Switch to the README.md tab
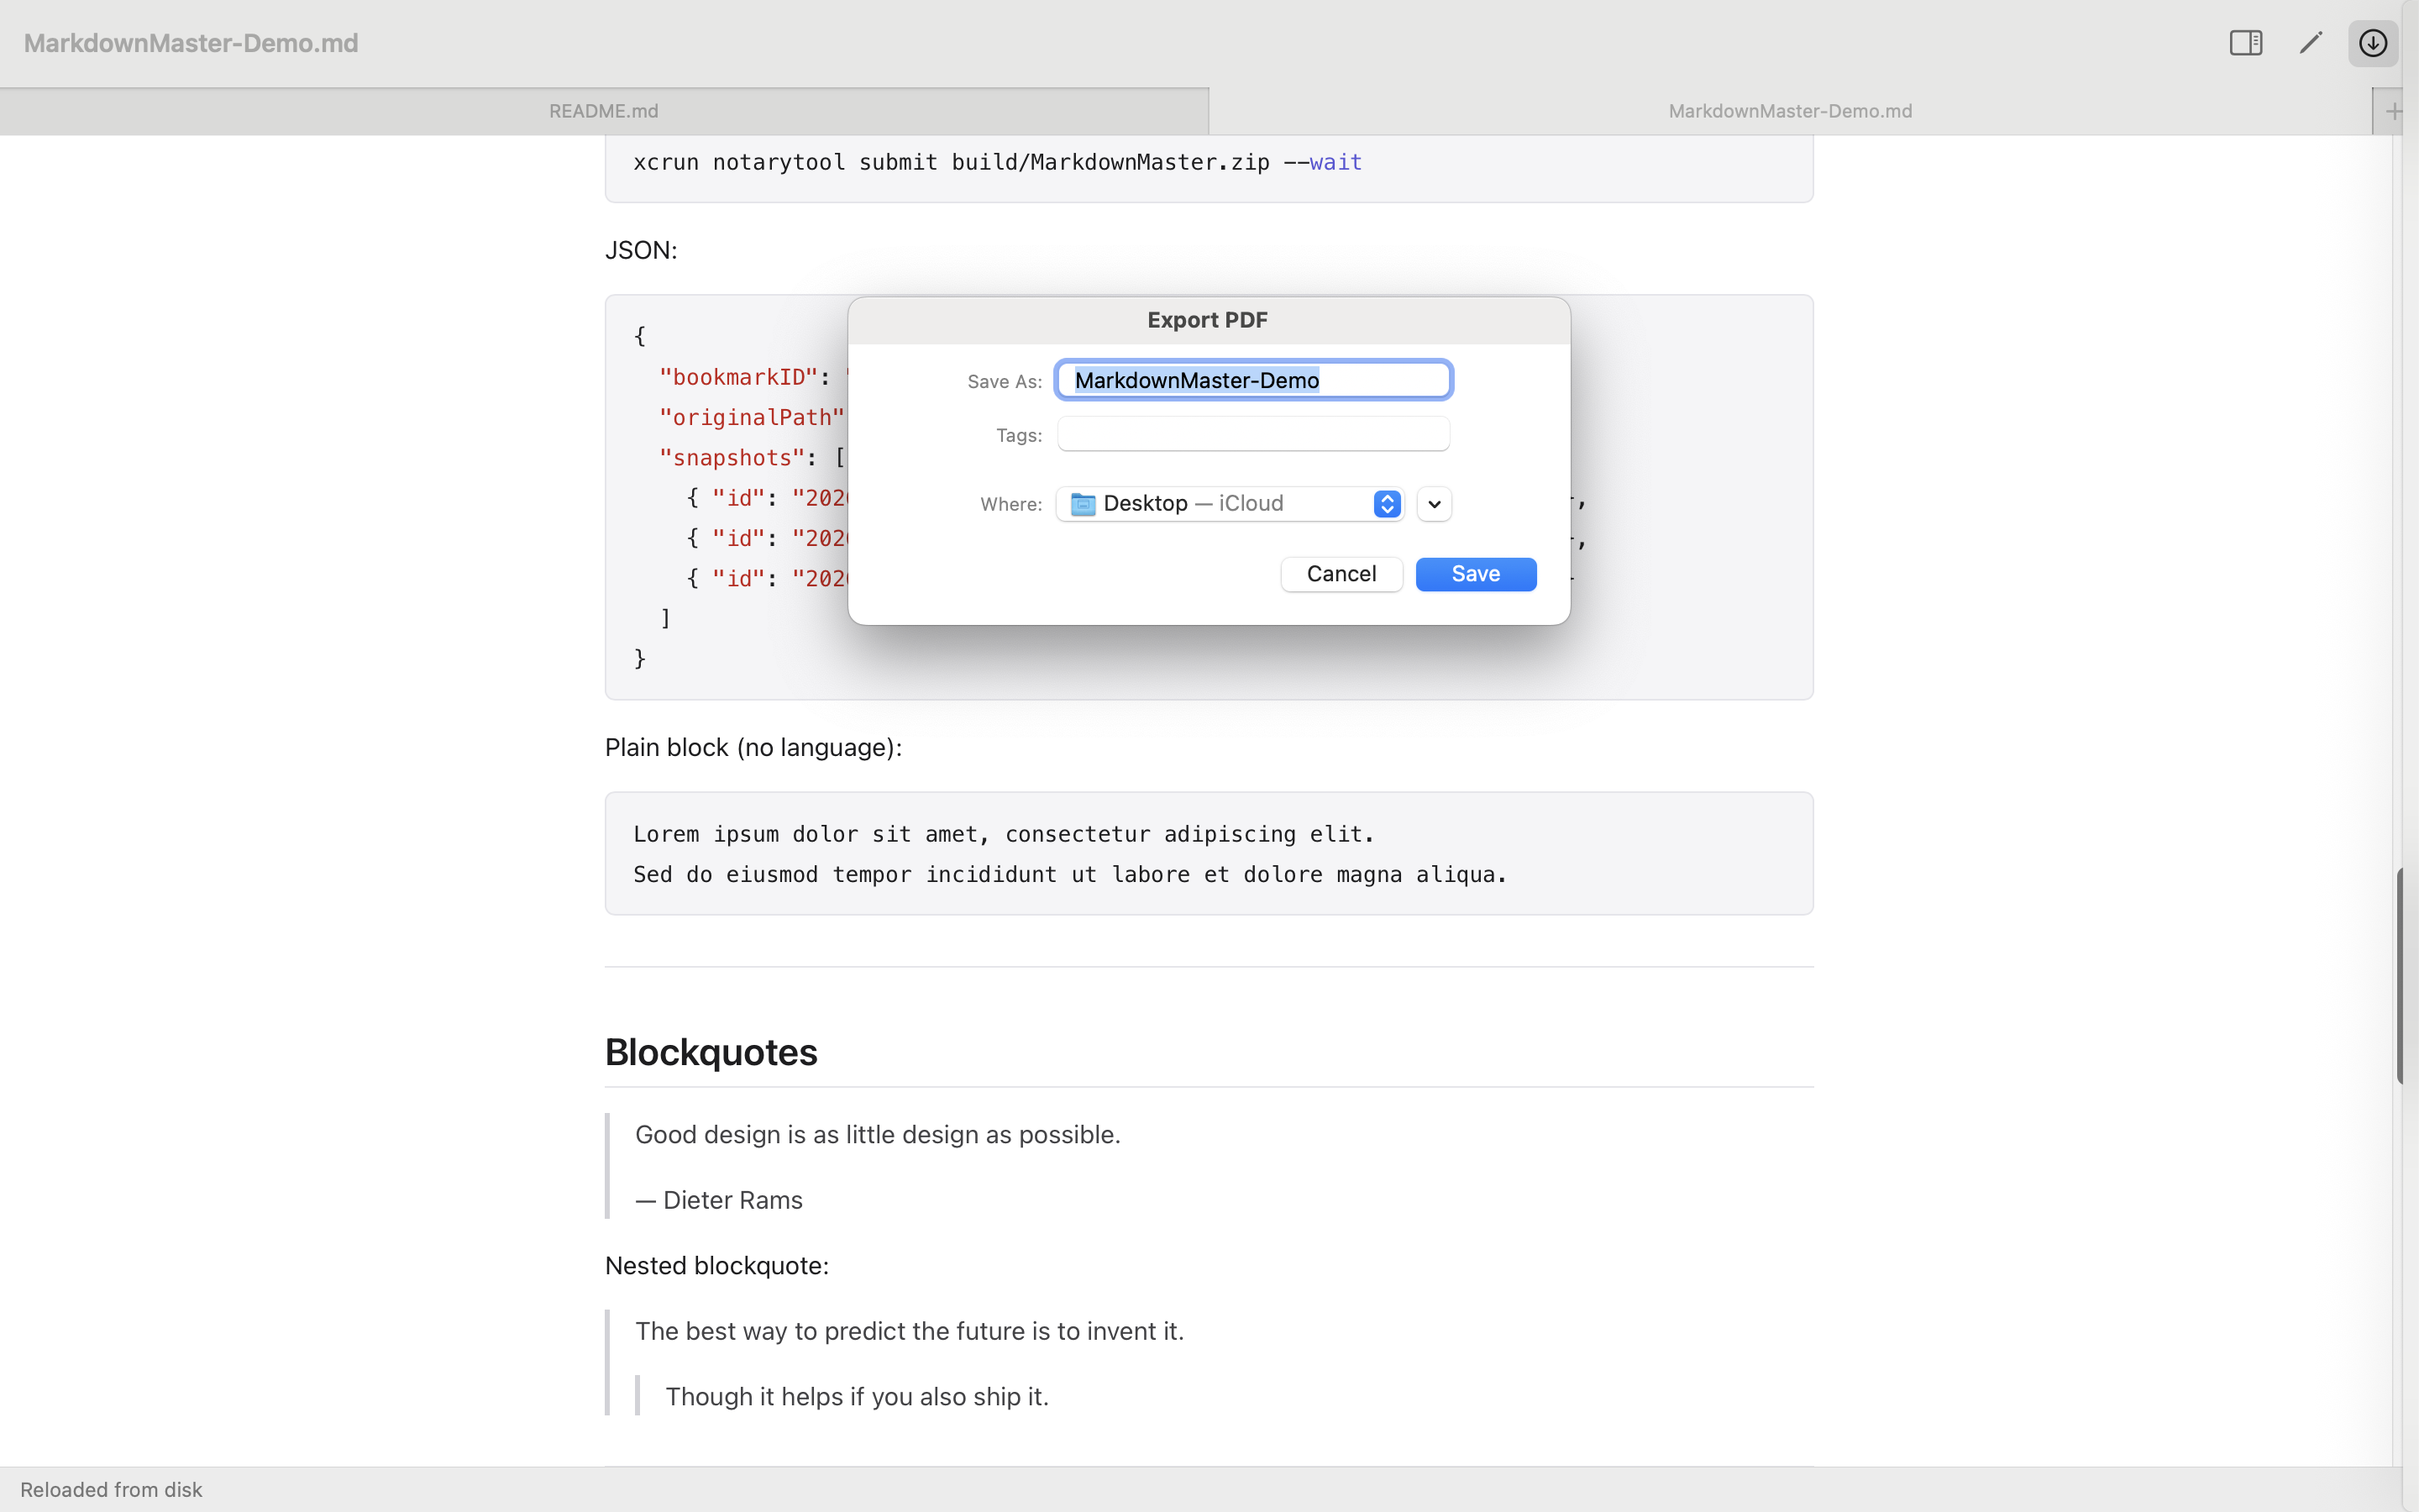Viewport: 2419px width, 1512px height. 604,111
